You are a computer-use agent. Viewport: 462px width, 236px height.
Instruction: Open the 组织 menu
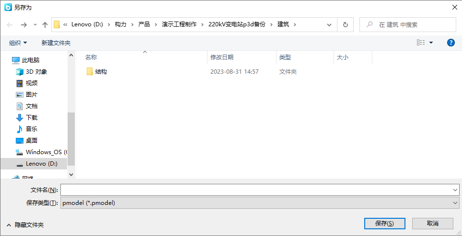coord(18,43)
